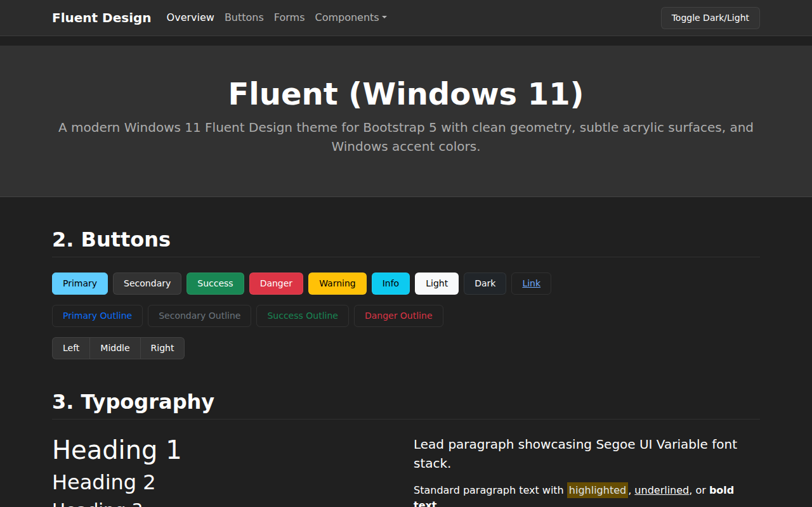Click the Danger Outline button
The image size is (812, 507).
click(398, 316)
